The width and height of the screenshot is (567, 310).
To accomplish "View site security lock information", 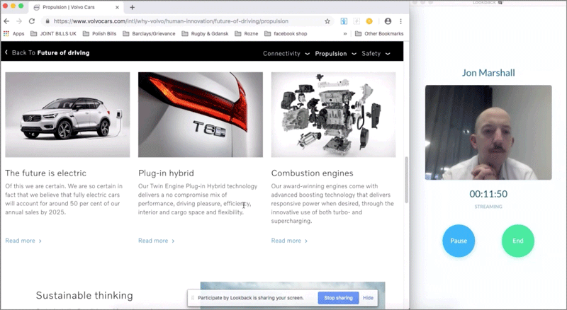I will [x=47, y=21].
